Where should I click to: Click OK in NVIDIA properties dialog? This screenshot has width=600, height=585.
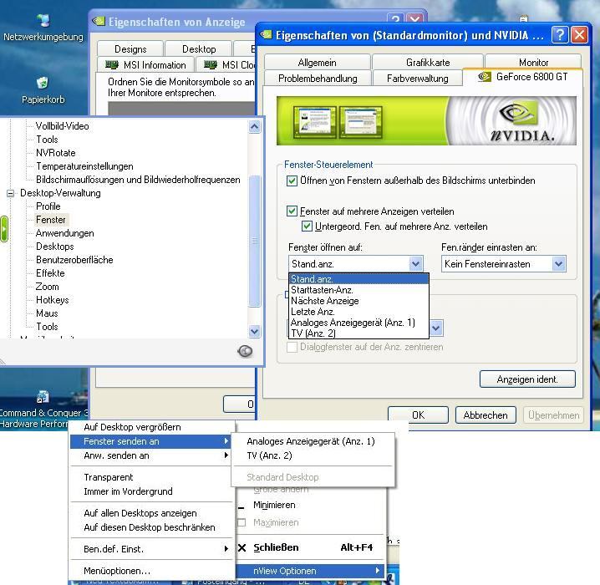point(418,415)
